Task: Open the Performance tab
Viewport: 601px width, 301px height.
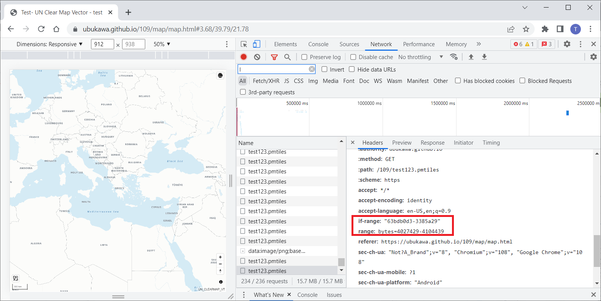Action: tap(419, 44)
